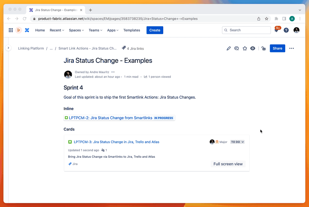Image resolution: width=309 pixels, height=207 pixels.
Task: Open page comments icon
Action: (x=237, y=48)
